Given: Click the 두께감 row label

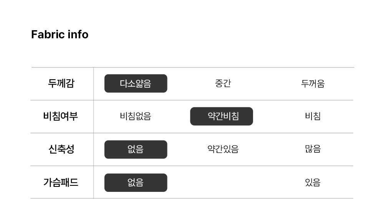Looking at the screenshot, I should click(61, 83).
